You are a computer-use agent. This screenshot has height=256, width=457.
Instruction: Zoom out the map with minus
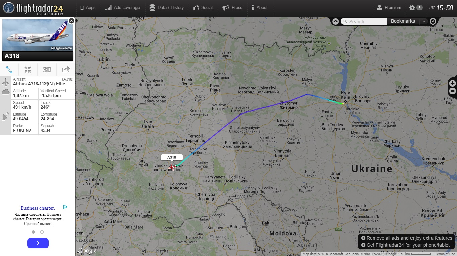[x=452, y=91]
